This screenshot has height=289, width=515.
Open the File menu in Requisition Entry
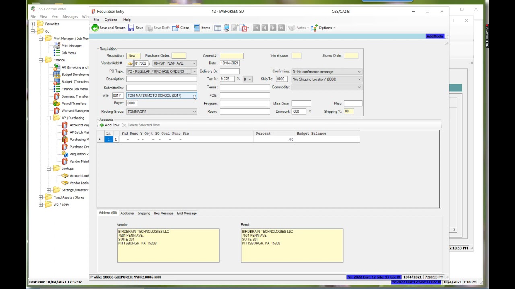pos(96,20)
